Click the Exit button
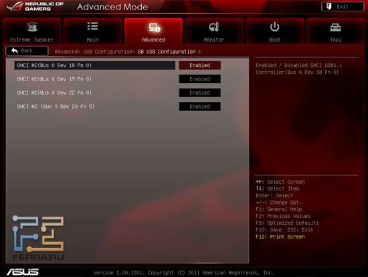The image size is (368, 277). [343, 7]
